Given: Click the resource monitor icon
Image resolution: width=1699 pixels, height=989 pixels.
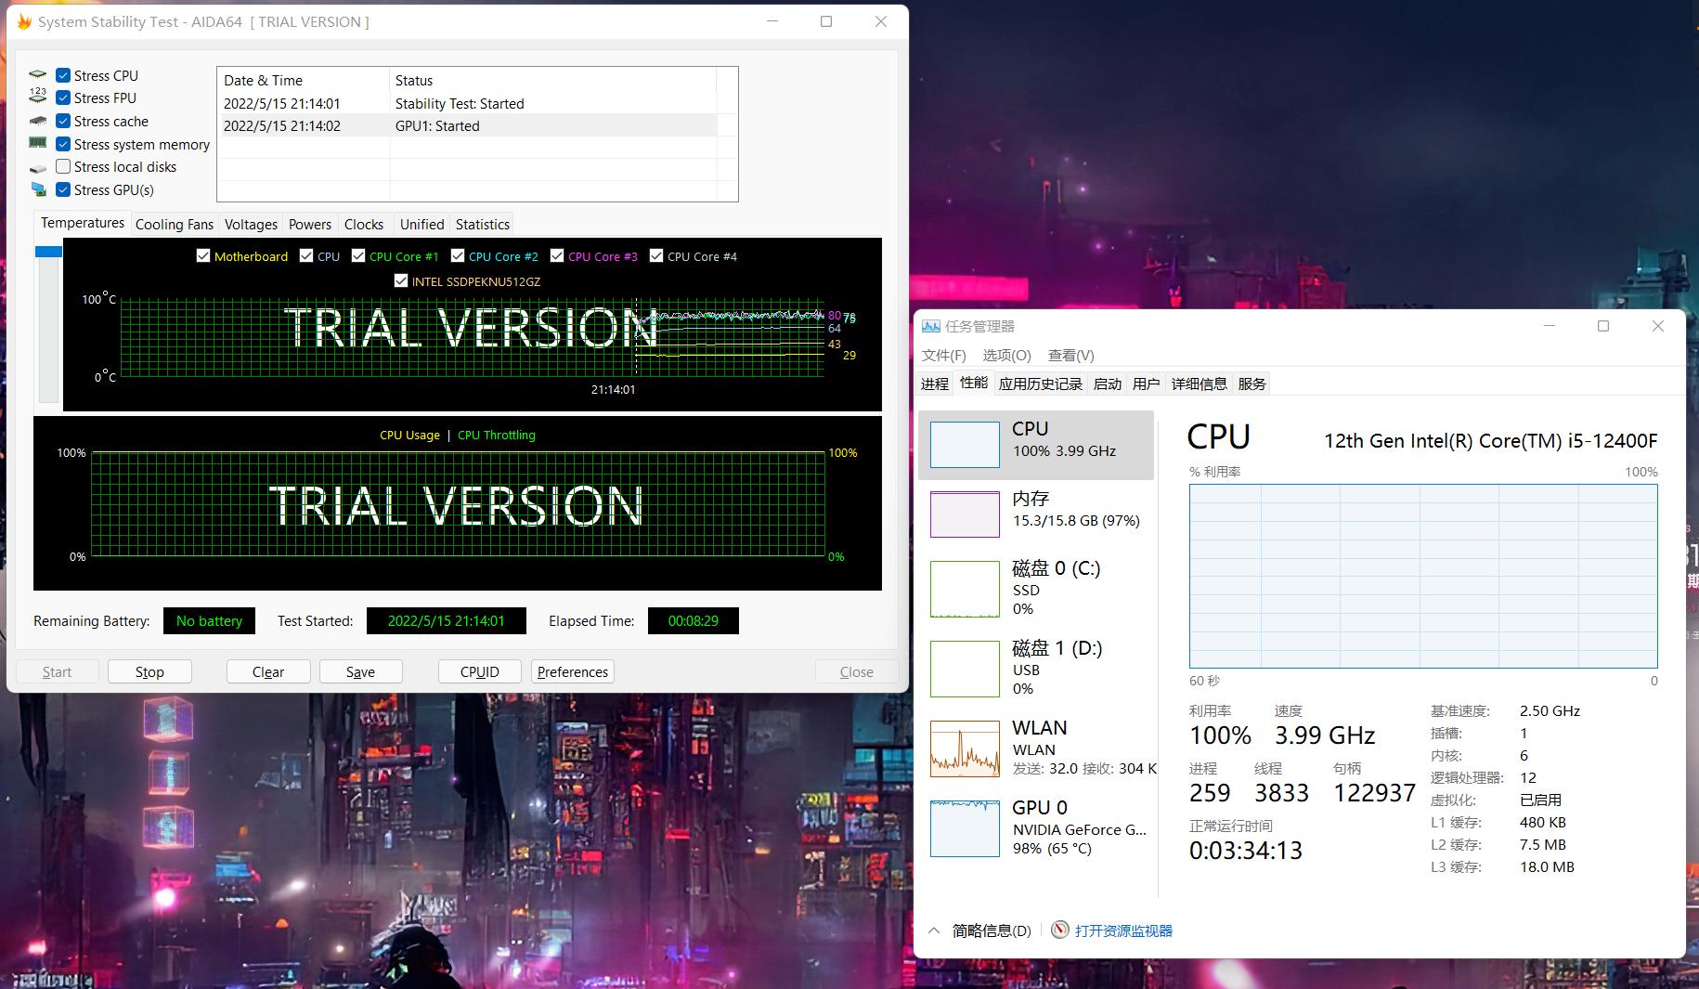Looking at the screenshot, I should click(x=1059, y=930).
